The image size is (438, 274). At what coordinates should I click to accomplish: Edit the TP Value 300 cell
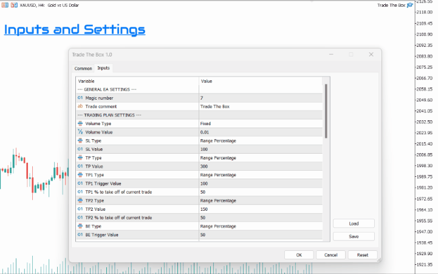click(x=261, y=166)
